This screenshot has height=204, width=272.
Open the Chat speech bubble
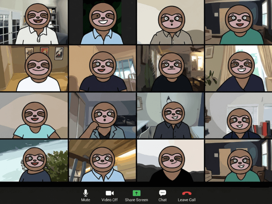pyautogui.click(x=162, y=193)
